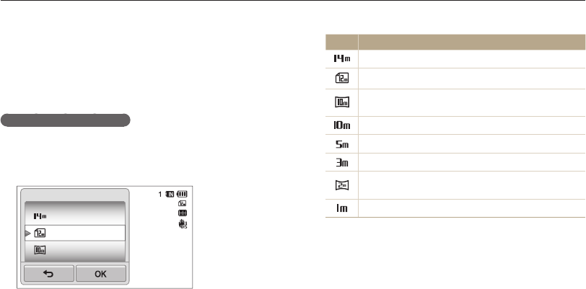Choose the highlighted 12m row in the camera menu
The height and width of the screenshot is (289, 586).
click(72, 233)
